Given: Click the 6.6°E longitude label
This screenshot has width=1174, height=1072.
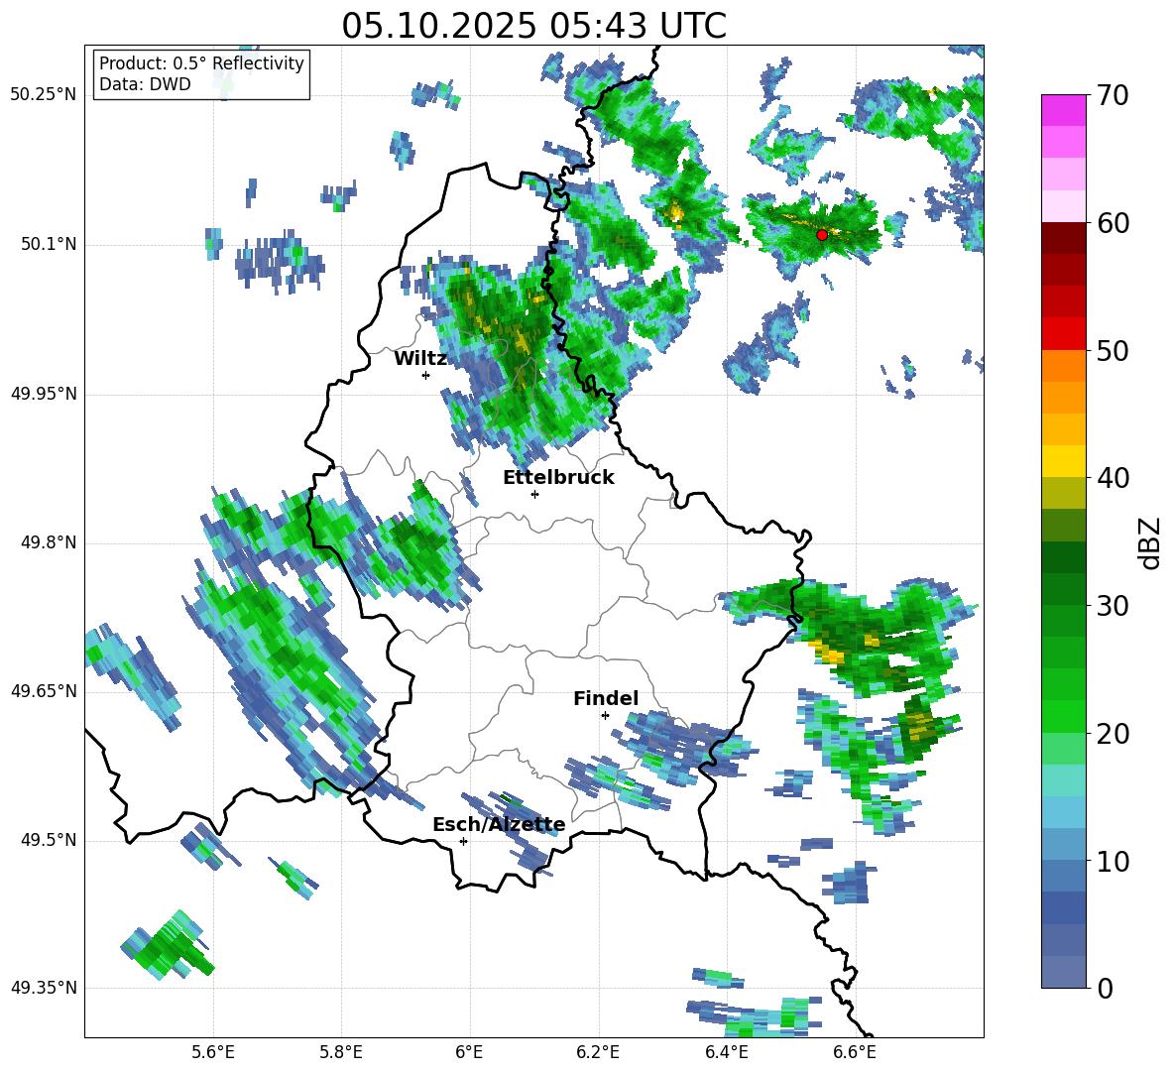Looking at the screenshot, I should 855,1052.
